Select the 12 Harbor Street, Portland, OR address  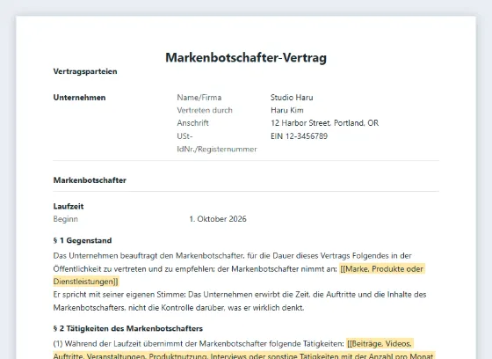pos(325,123)
